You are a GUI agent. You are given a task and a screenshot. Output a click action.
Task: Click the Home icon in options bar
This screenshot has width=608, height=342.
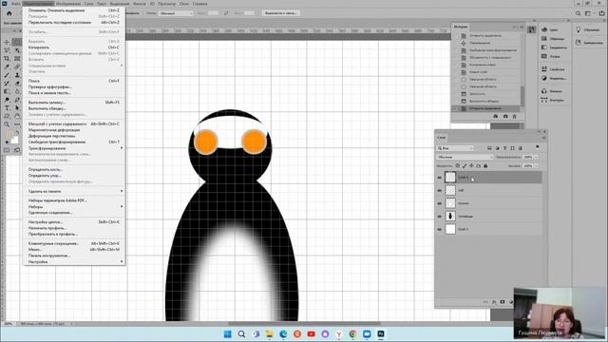coord(9,13)
